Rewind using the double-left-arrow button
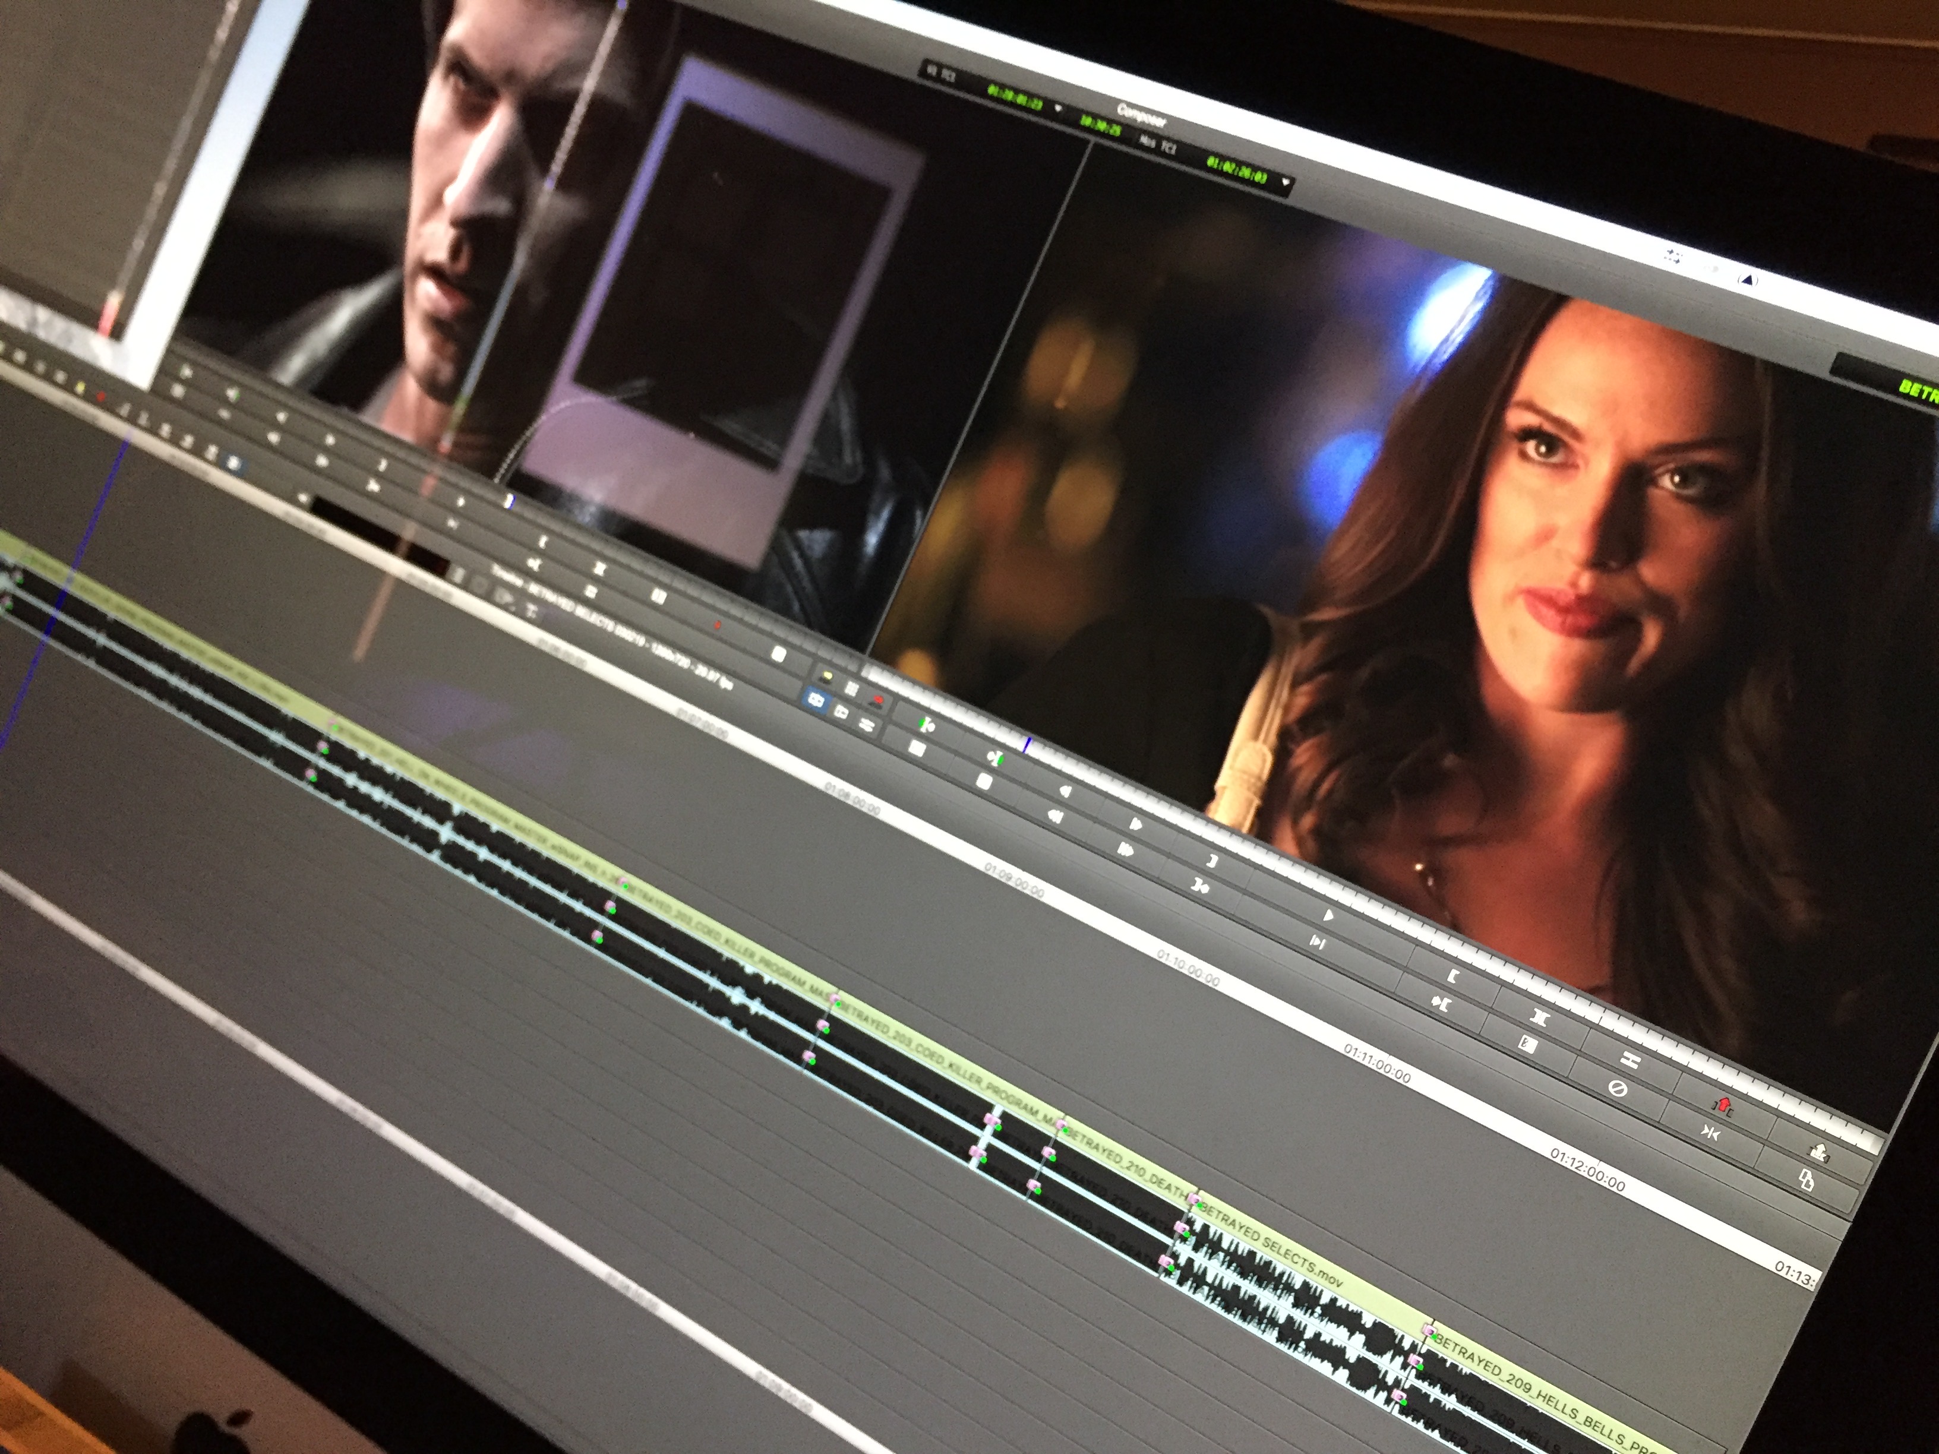Screen dimensions: 1939x1454 1056,817
